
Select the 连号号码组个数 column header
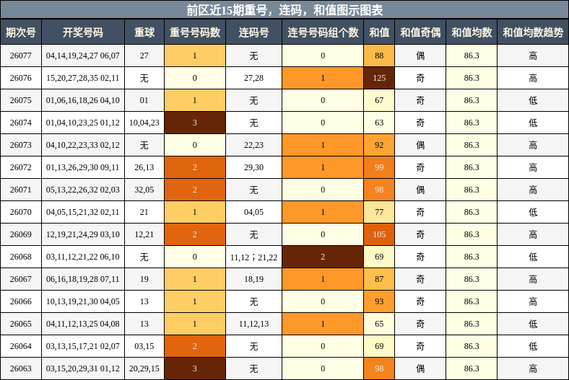[x=323, y=32]
